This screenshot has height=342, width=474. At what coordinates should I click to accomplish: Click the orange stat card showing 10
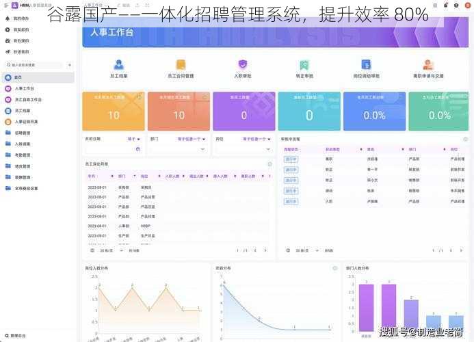pyautogui.click(x=114, y=111)
